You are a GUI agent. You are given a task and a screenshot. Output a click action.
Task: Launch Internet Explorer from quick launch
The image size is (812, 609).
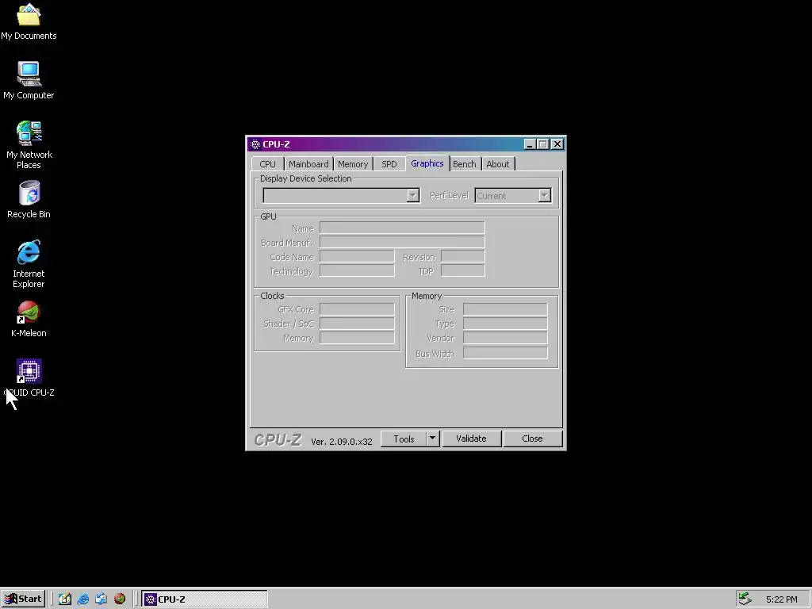[82, 599]
